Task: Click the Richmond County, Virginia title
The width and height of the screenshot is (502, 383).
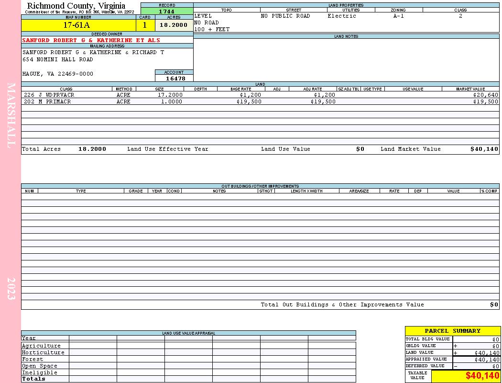Action: click(x=76, y=6)
